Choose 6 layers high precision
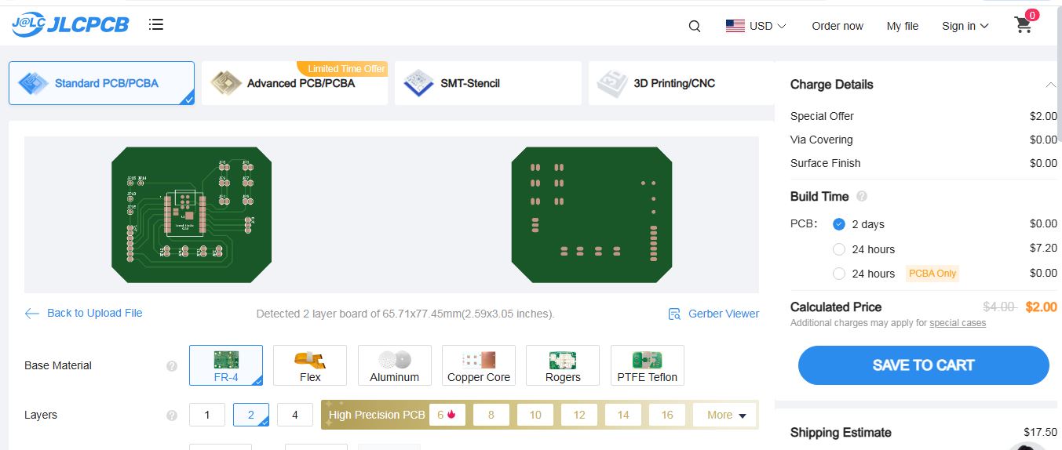Viewport: 1062px width, 450px height. [x=447, y=415]
